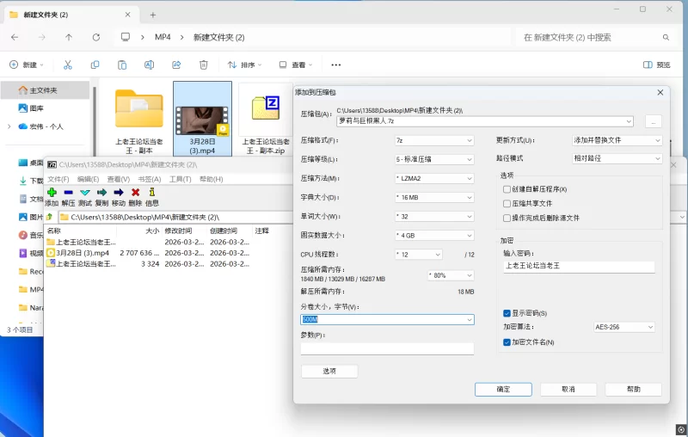Select the 3月28日 (3).mp4 video thumbnail
This screenshot has height=437, width=688.
click(x=202, y=114)
